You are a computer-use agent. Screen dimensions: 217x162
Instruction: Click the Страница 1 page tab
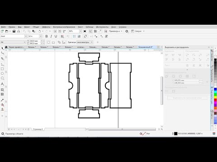pyautogui.click(x=38, y=129)
